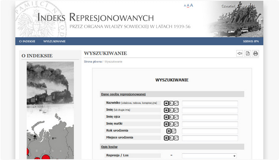The height and width of the screenshot is (160, 279).
Task: Go to the SERWIS IPN link
Action: coord(251,41)
